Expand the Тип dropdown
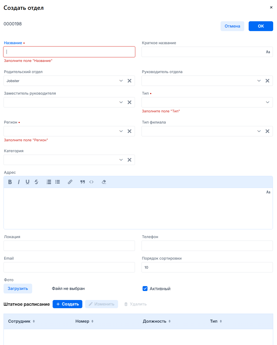The width and height of the screenshot is (277, 345). coord(267,102)
